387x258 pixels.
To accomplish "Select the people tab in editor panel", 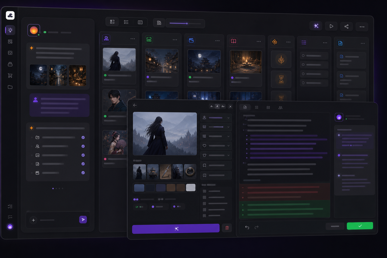I will [280, 108].
